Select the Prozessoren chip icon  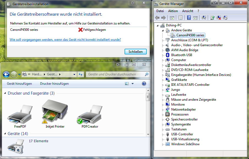[168, 114]
